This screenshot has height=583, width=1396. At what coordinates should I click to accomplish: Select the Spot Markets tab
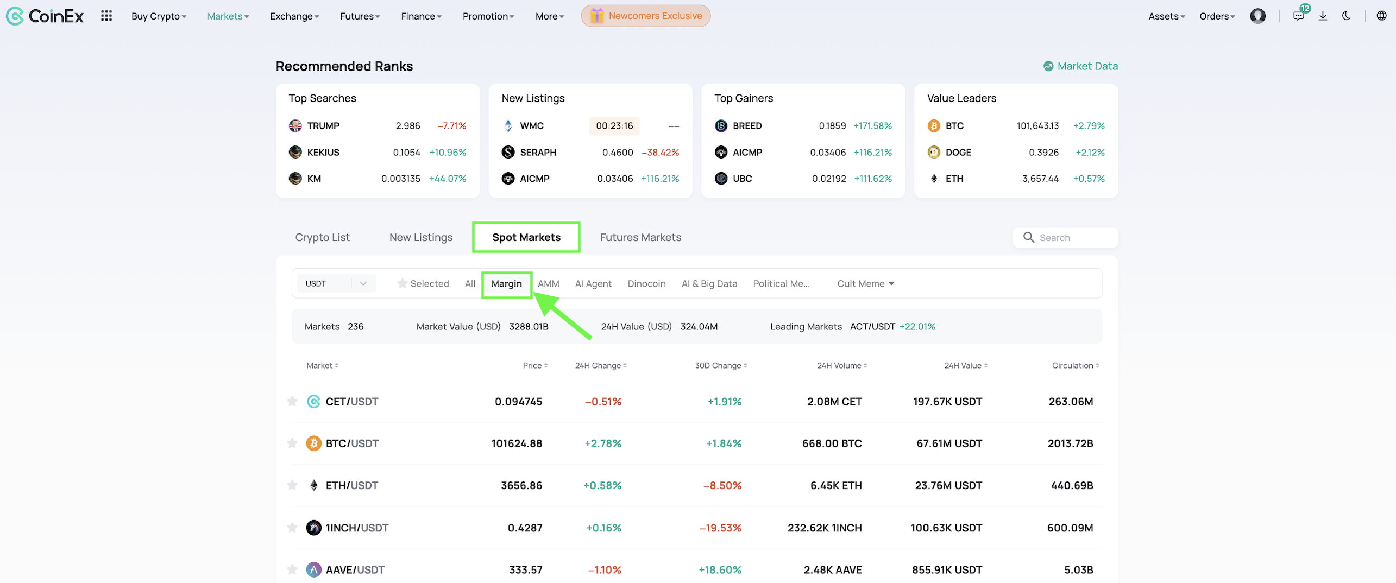coord(526,237)
